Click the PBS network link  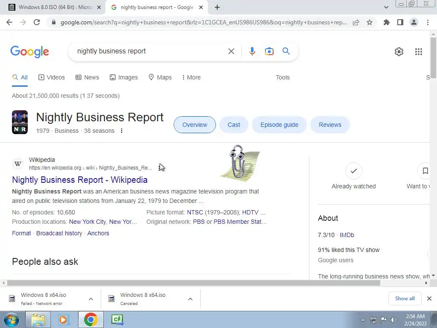tap(199, 222)
